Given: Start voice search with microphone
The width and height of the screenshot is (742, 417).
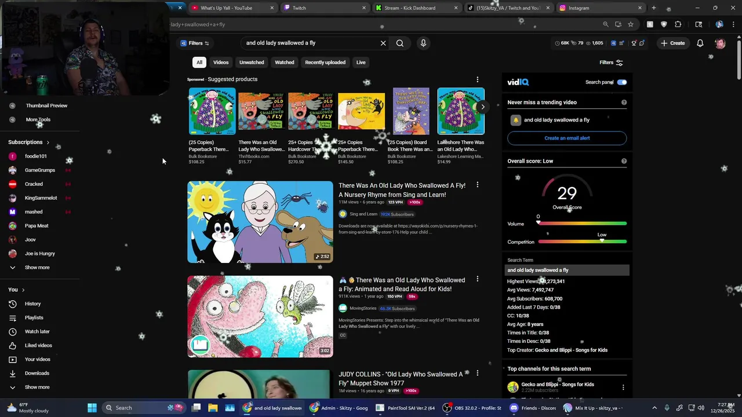Looking at the screenshot, I should (423, 43).
